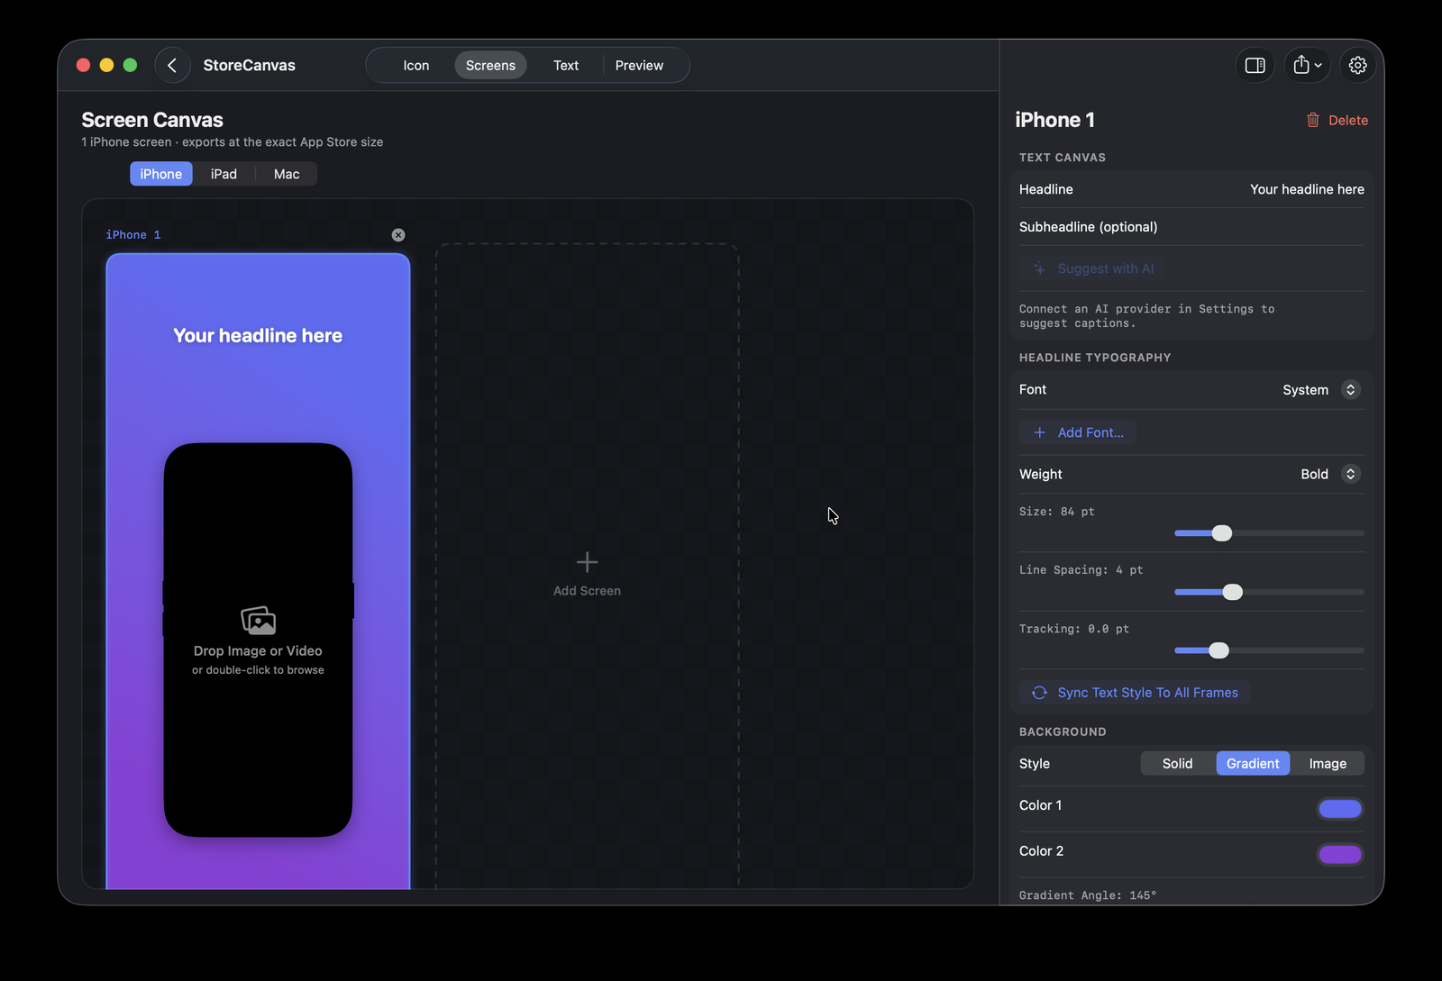
Task: Switch to the Text tab
Action: 566,65
